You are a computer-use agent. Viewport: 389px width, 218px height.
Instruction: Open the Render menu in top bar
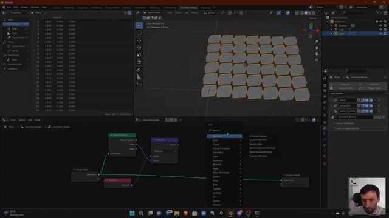click(x=24, y=7)
